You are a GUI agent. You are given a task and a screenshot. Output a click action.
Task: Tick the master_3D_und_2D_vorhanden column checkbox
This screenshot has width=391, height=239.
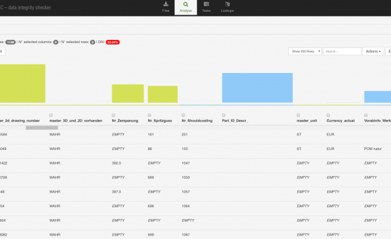click(51, 115)
